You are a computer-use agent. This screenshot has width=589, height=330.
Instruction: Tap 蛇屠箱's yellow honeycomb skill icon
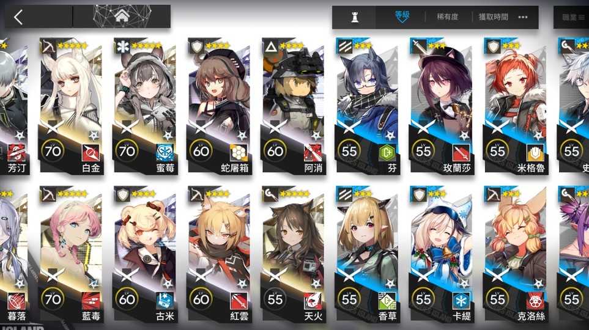(239, 153)
